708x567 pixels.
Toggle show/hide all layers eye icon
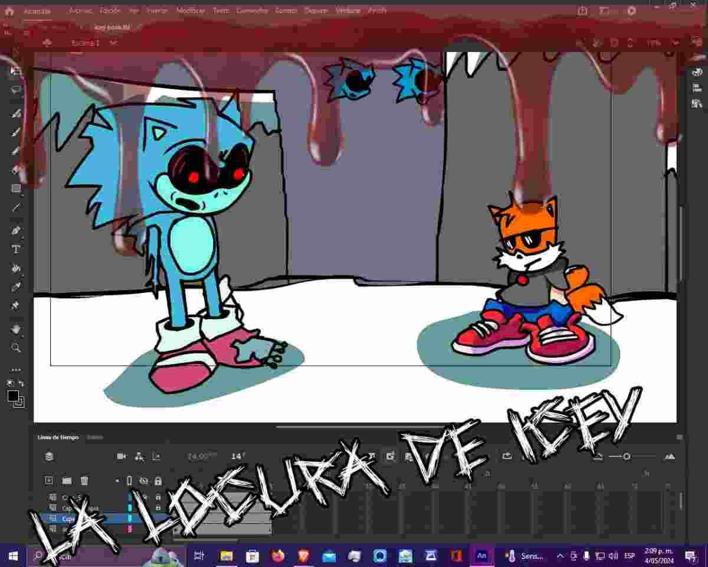(143, 481)
